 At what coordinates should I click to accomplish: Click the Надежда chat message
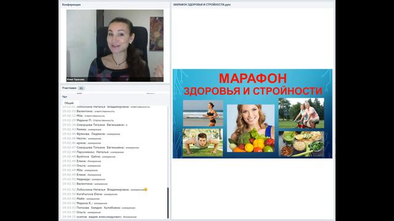pyautogui.click(x=84, y=179)
